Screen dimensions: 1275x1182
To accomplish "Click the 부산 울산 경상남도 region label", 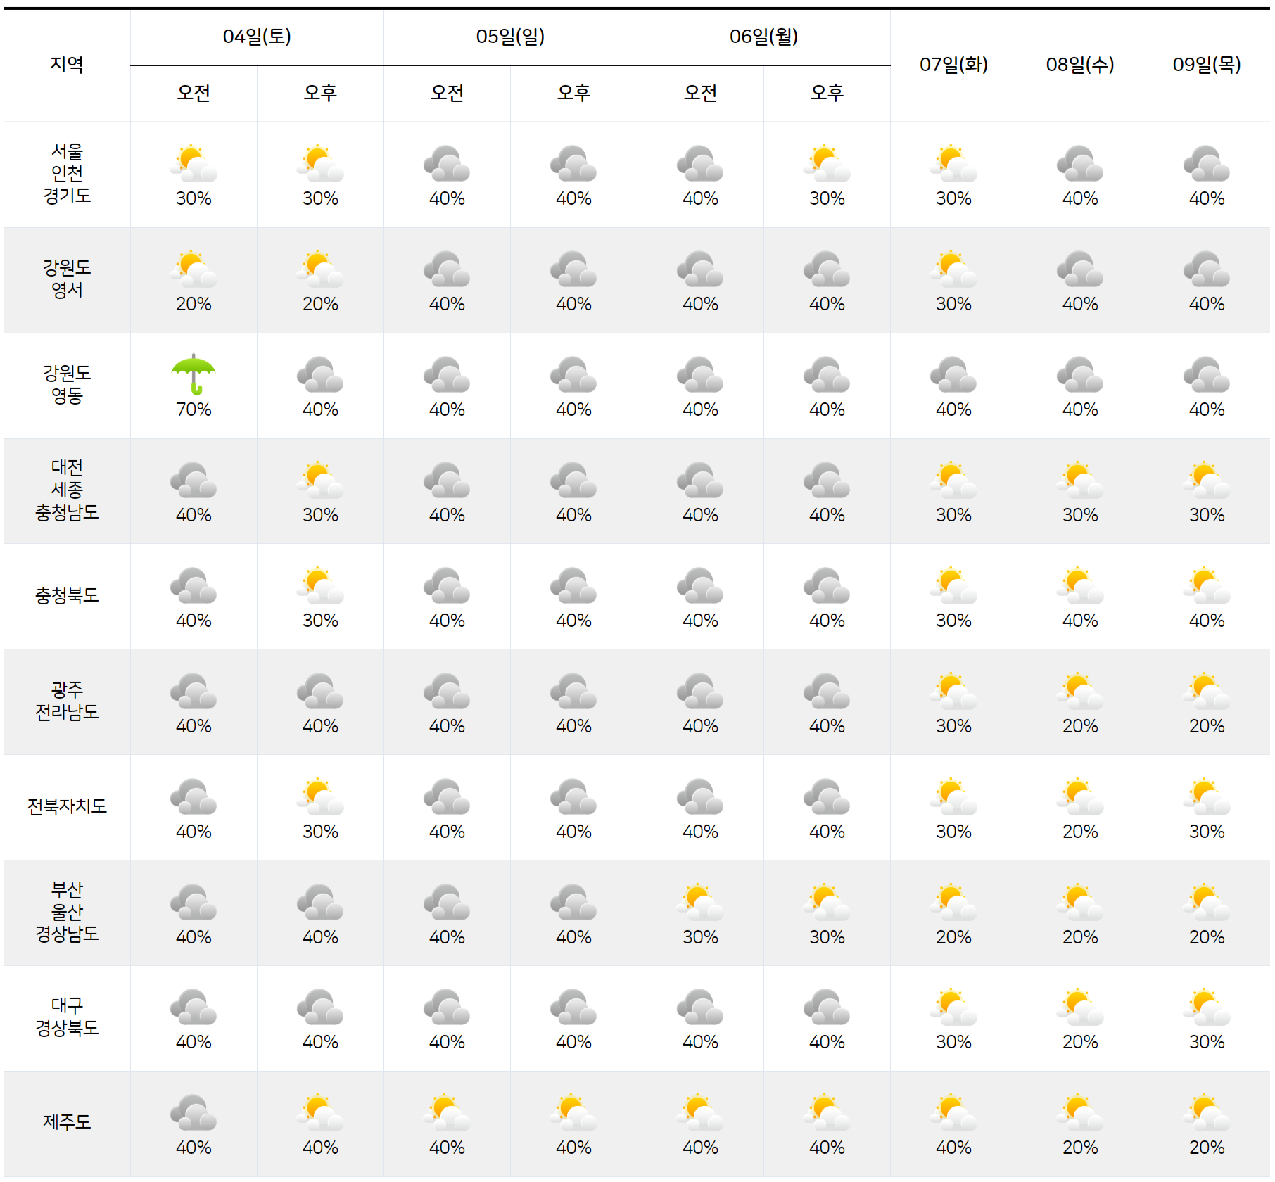I will tap(67, 912).
